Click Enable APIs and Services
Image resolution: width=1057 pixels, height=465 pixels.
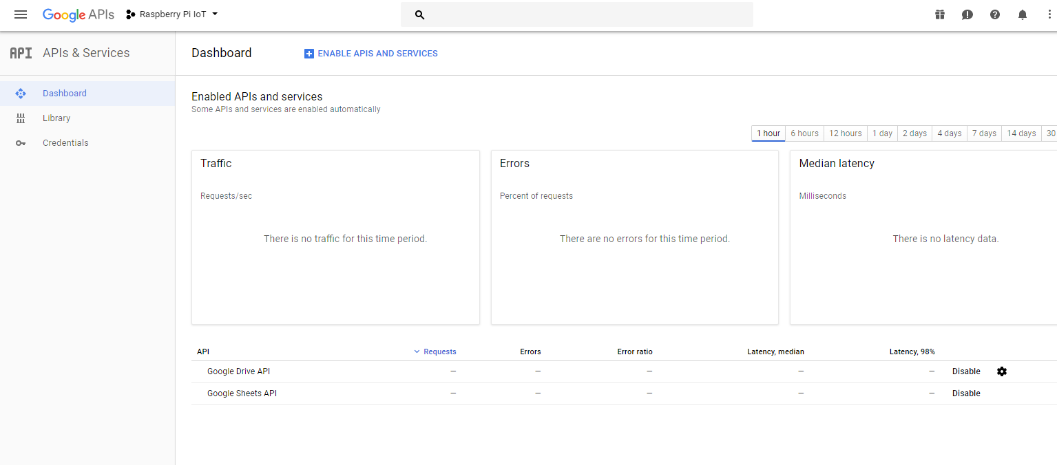pos(371,53)
